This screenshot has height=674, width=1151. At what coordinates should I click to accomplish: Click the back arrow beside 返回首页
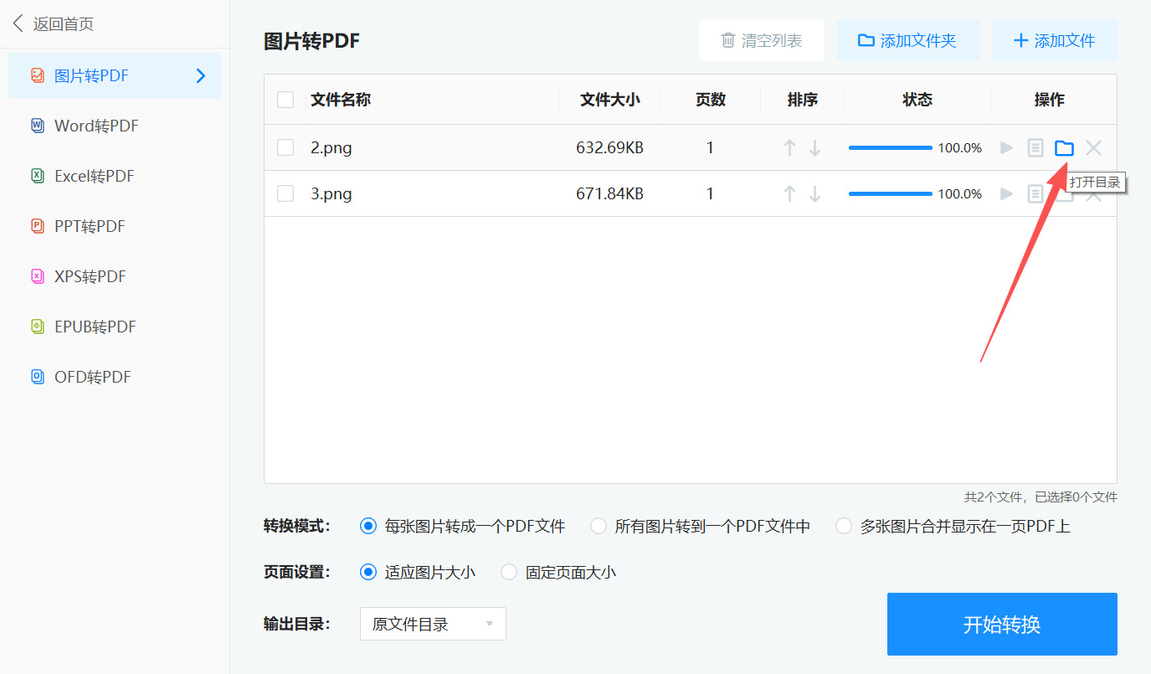[x=17, y=23]
